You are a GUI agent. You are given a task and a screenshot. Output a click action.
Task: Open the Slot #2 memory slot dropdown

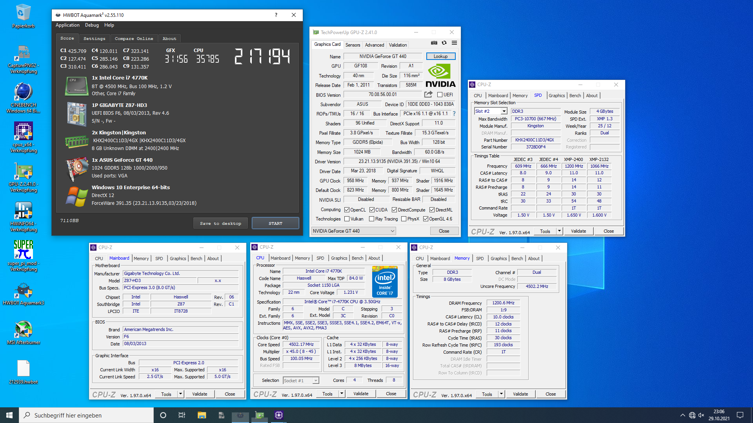(491, 111)
